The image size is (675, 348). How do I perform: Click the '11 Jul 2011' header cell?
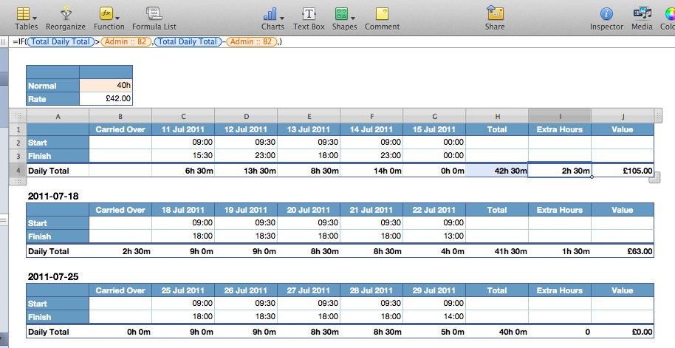tap(183, 129)
